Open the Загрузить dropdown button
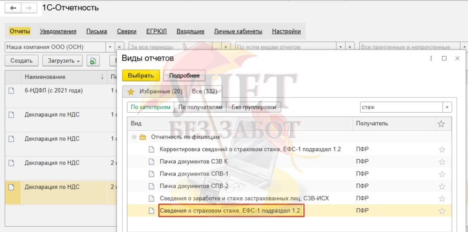The height and width of the screenshot is (232, 468). (62, 61)
